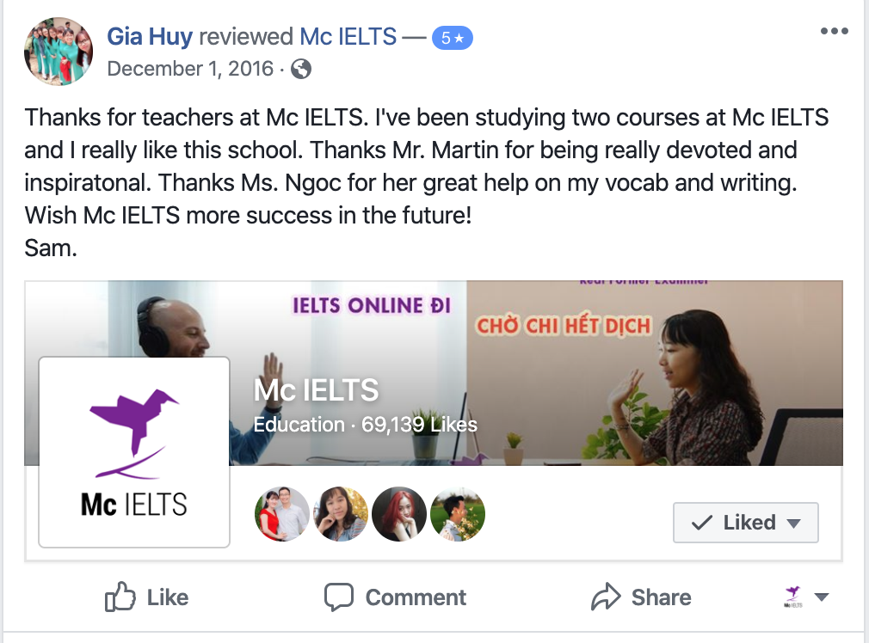Click the 69,139 Likes count text
This screenshot has width=869, height=643.
click(x=418, y=425)
